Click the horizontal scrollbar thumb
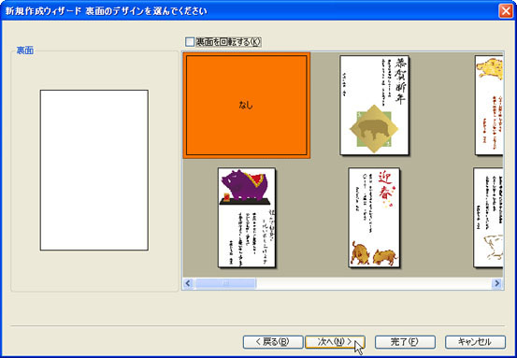The image size is (517, 358). 225,283
